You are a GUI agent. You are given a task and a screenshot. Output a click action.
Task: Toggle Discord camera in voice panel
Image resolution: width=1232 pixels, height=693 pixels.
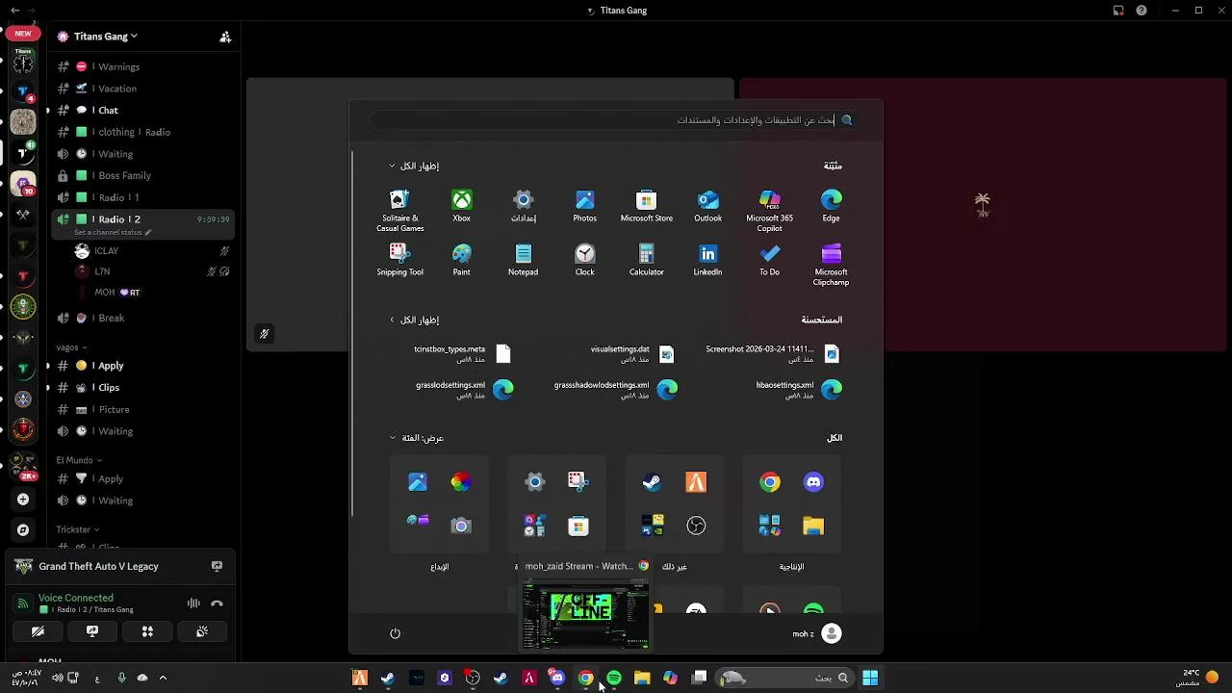(38, 631)
